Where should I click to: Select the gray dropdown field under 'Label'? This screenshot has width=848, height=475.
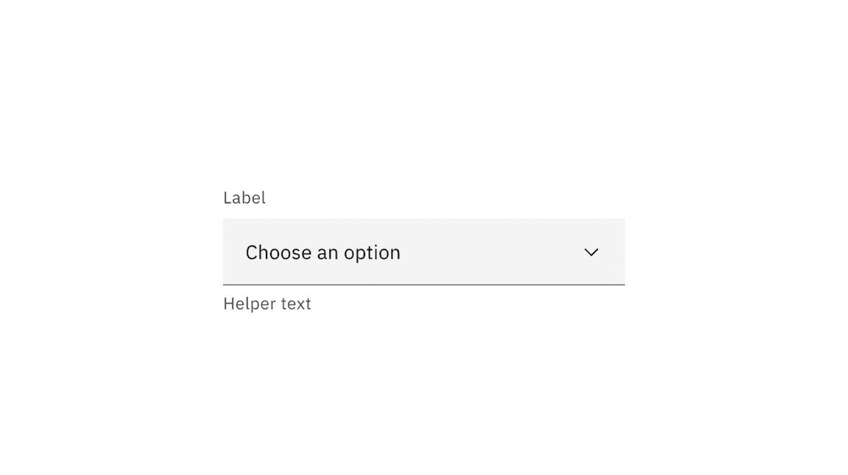click(x=423, y=251)
